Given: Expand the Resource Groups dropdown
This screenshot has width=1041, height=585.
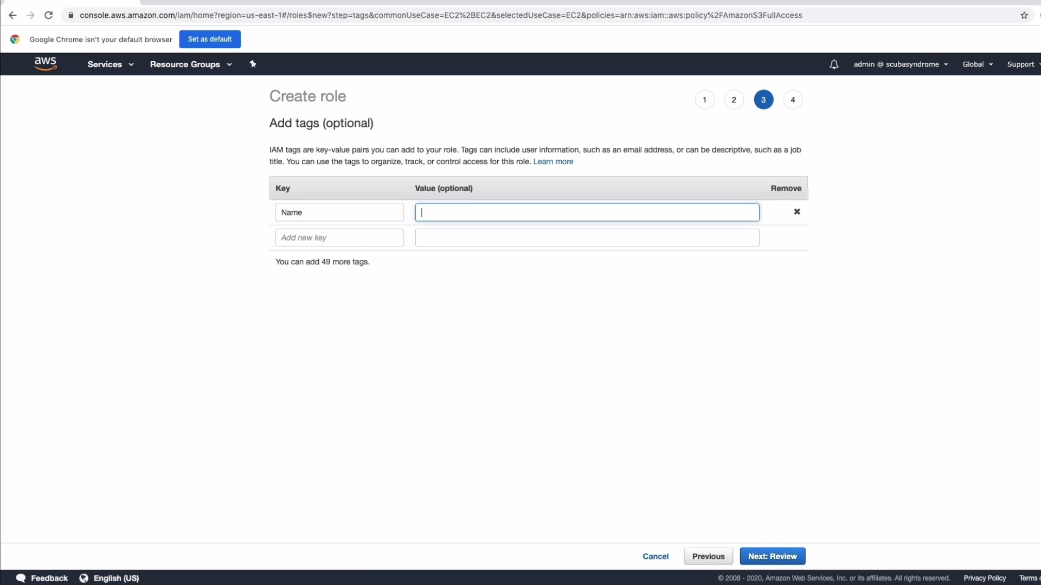Looking at the screenshot, I should 191,64.
